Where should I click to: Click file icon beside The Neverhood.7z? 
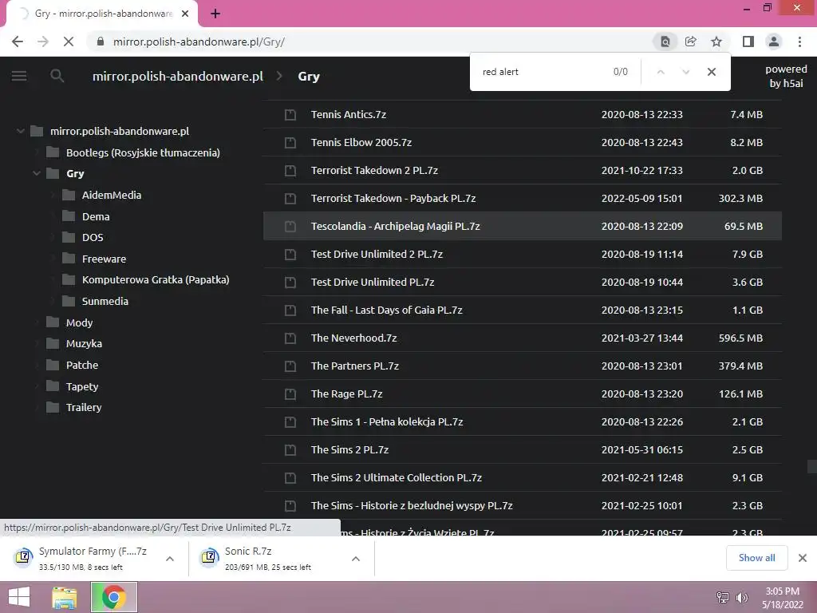point(290,338)
